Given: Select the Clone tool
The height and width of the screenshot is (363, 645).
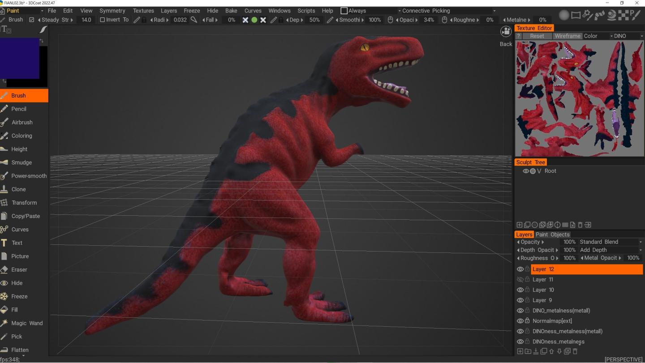Looking at the screenshot, I should pos(24,189).
